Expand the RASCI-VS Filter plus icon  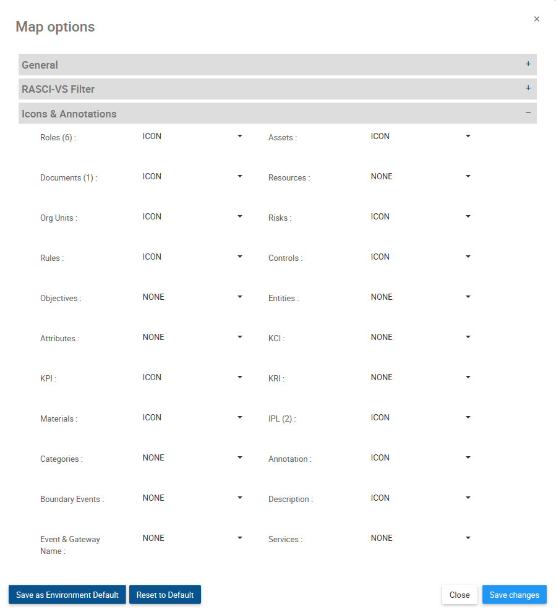click(528, 88)
